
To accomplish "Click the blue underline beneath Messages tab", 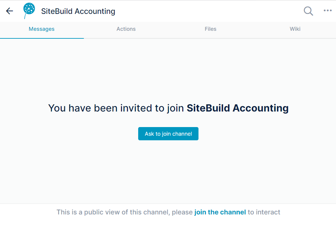I will click(x=42, y=38).
